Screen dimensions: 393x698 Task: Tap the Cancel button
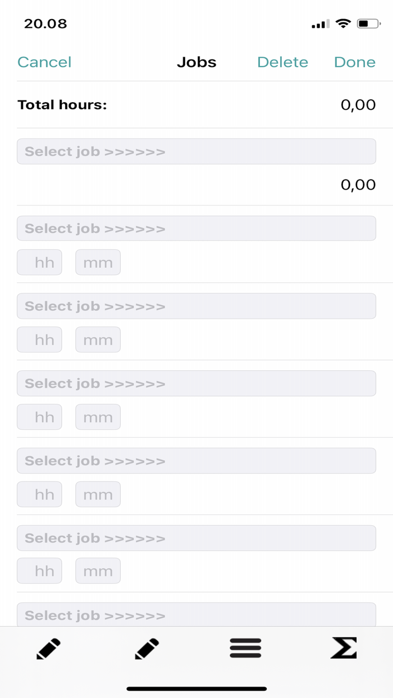(44, 62)
